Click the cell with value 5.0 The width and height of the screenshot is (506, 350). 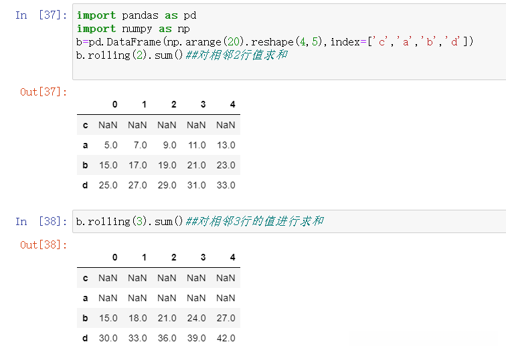point(110,145)
